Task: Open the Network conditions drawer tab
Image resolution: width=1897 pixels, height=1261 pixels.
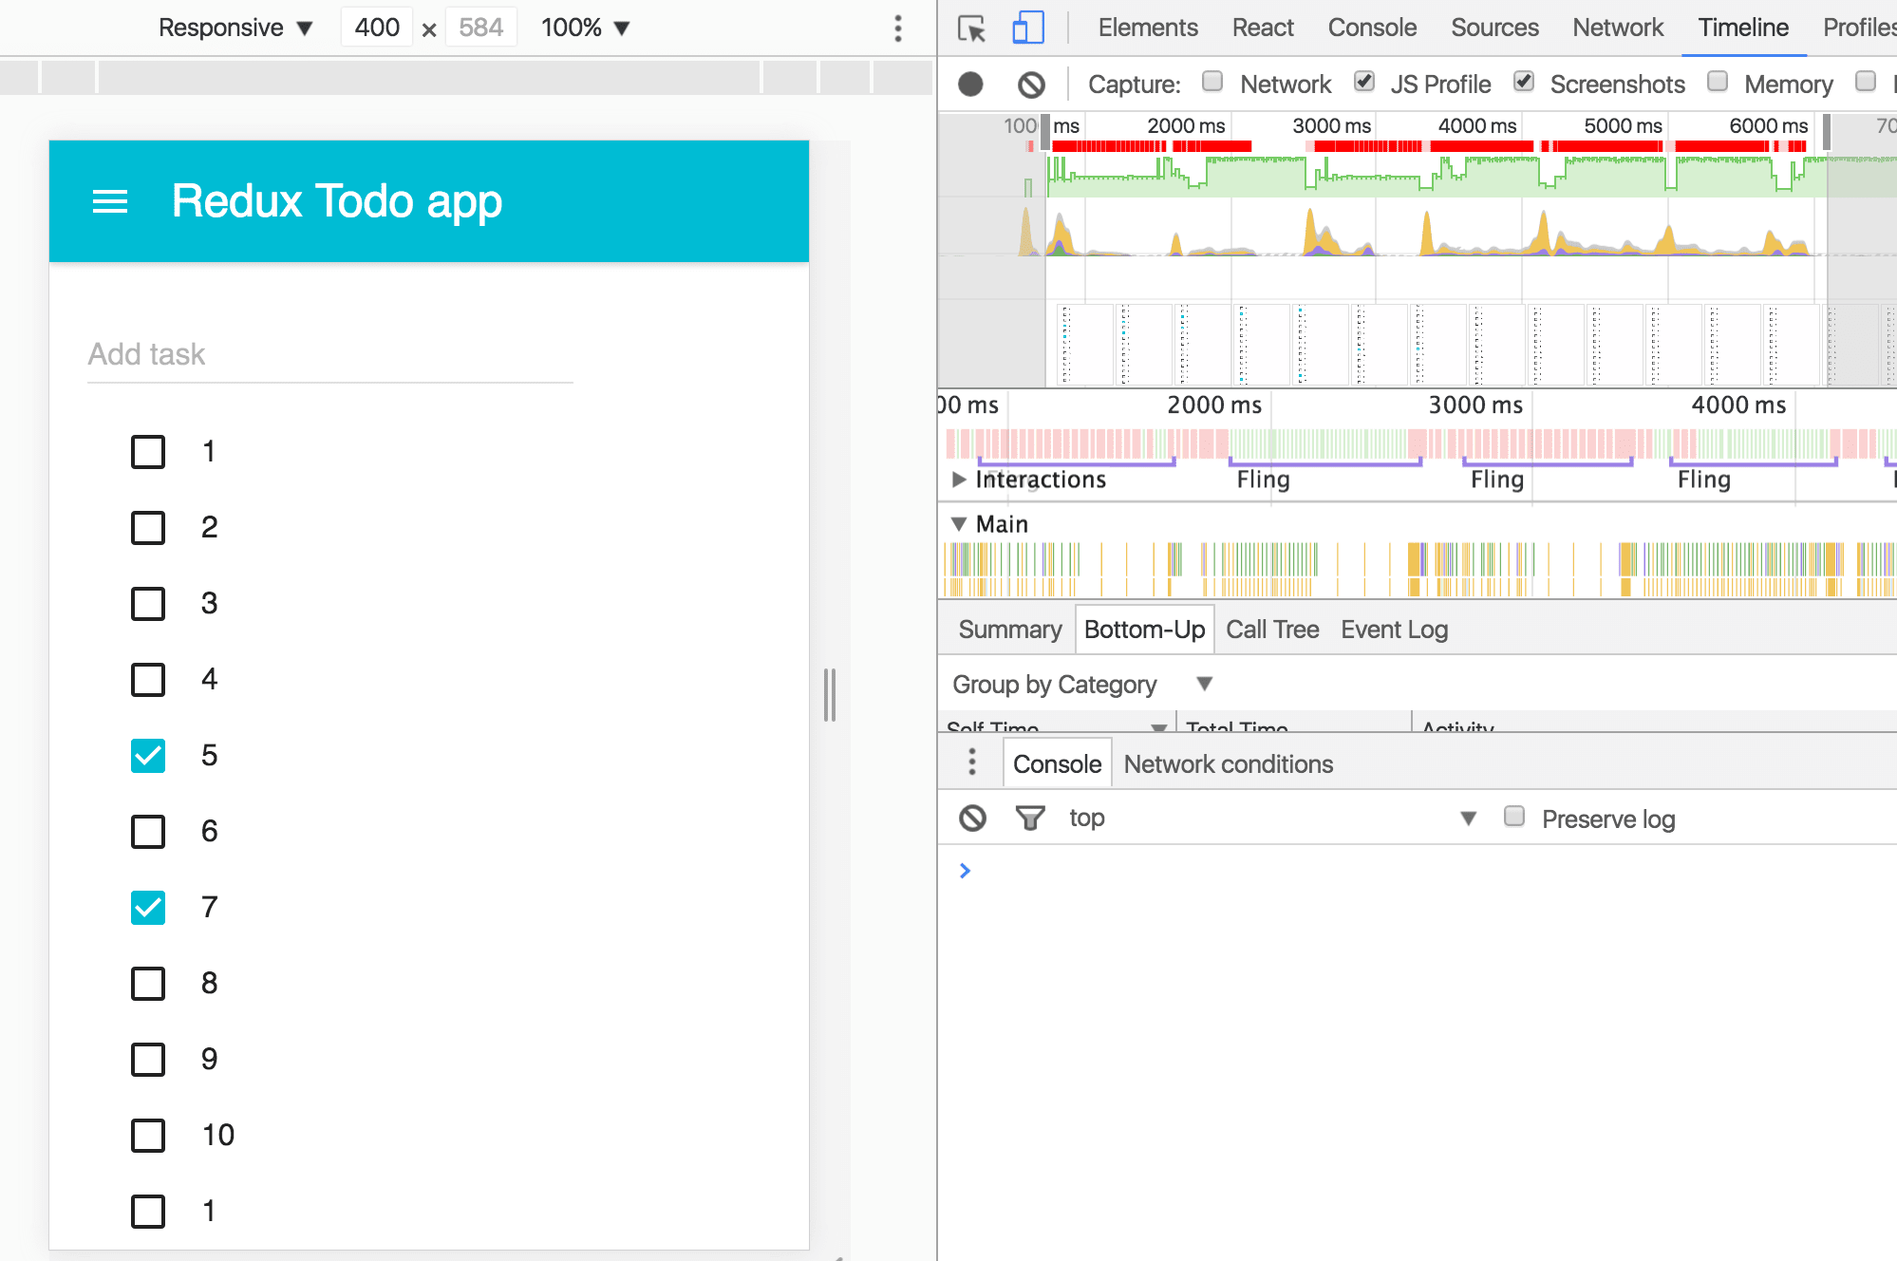Action: coord(1228,764)
